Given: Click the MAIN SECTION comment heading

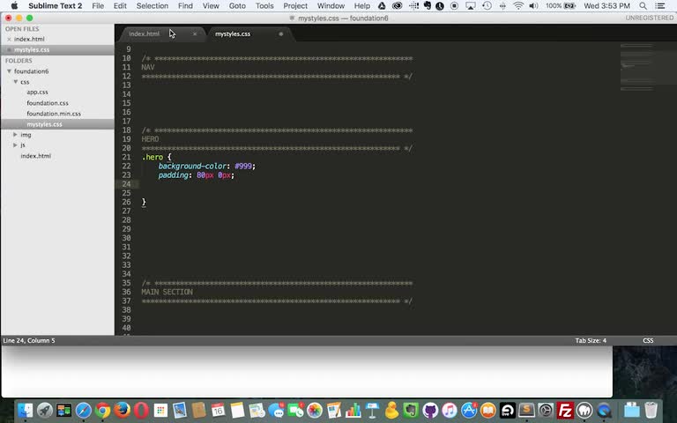Looking at the screenshot, I should pos(167,293).
